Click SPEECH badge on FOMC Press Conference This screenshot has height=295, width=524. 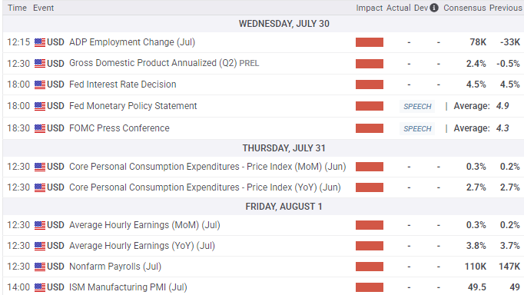pyautogui.click(x=417, y=128)
